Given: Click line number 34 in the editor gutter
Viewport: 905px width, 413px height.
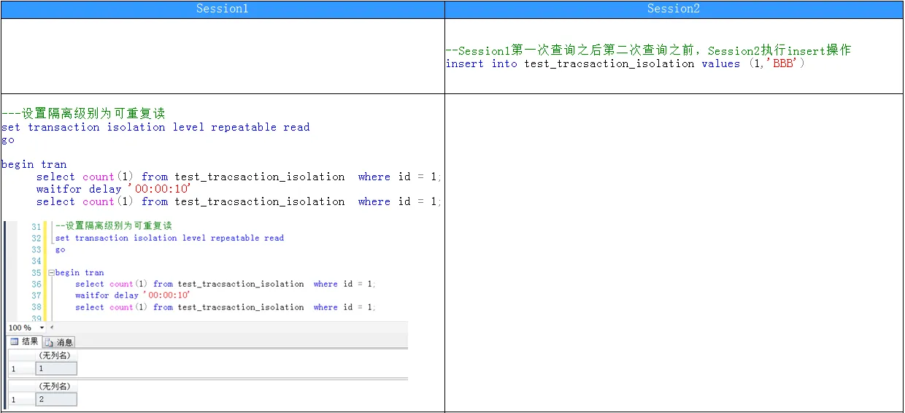Looking at the screenshot, I should [x=36, y=261].
